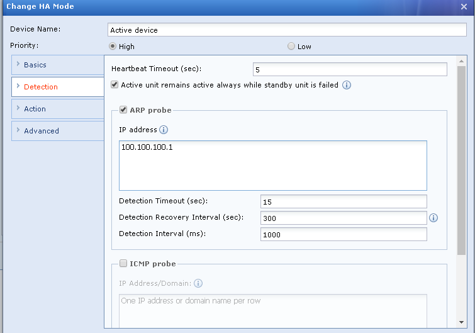Edit the Detection Interval value 1000
475x333 pixels.
click(x=344, y=234)
